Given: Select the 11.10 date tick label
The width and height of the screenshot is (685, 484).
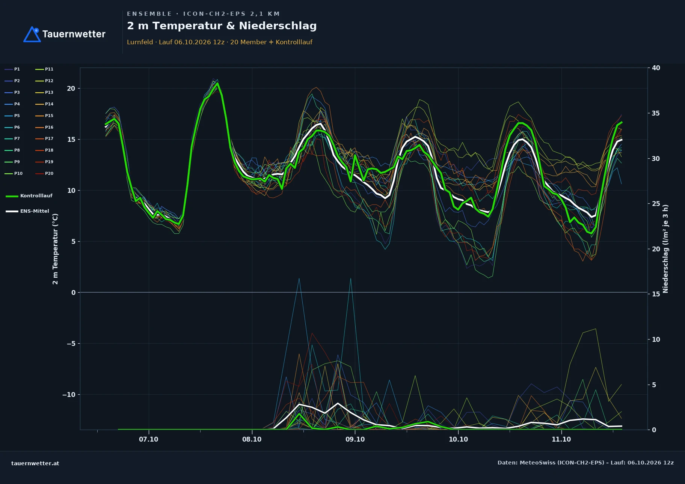Looking at the screenshot, I should pos(561,439).
